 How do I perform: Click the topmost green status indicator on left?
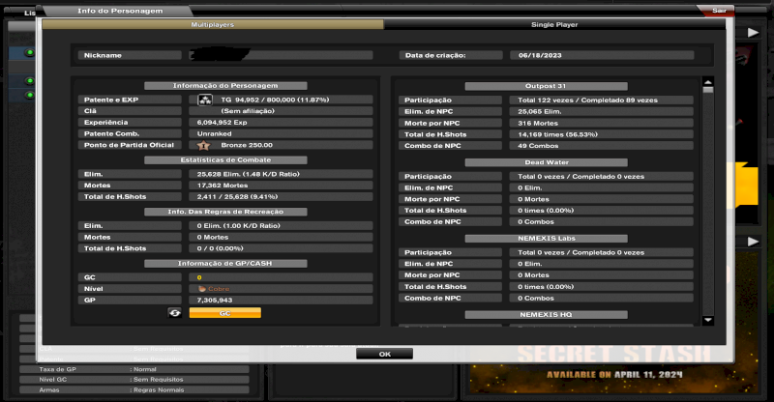29,54
